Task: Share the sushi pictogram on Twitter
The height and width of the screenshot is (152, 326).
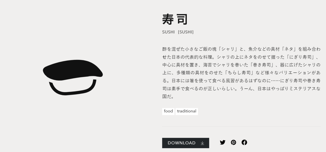Action: tap(222, 142)
